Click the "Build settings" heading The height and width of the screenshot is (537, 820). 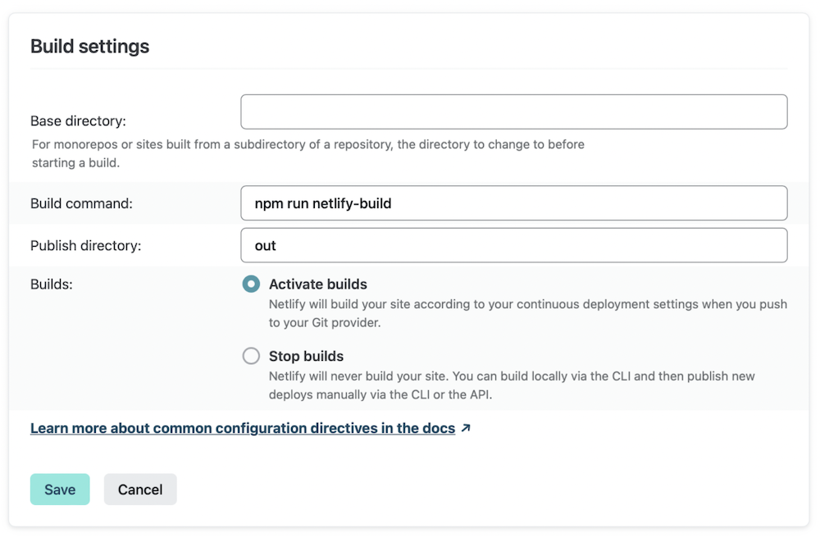[90, 47]
